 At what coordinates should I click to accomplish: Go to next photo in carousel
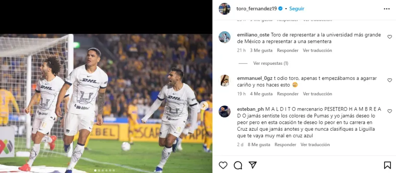click(x=204, y=106)
